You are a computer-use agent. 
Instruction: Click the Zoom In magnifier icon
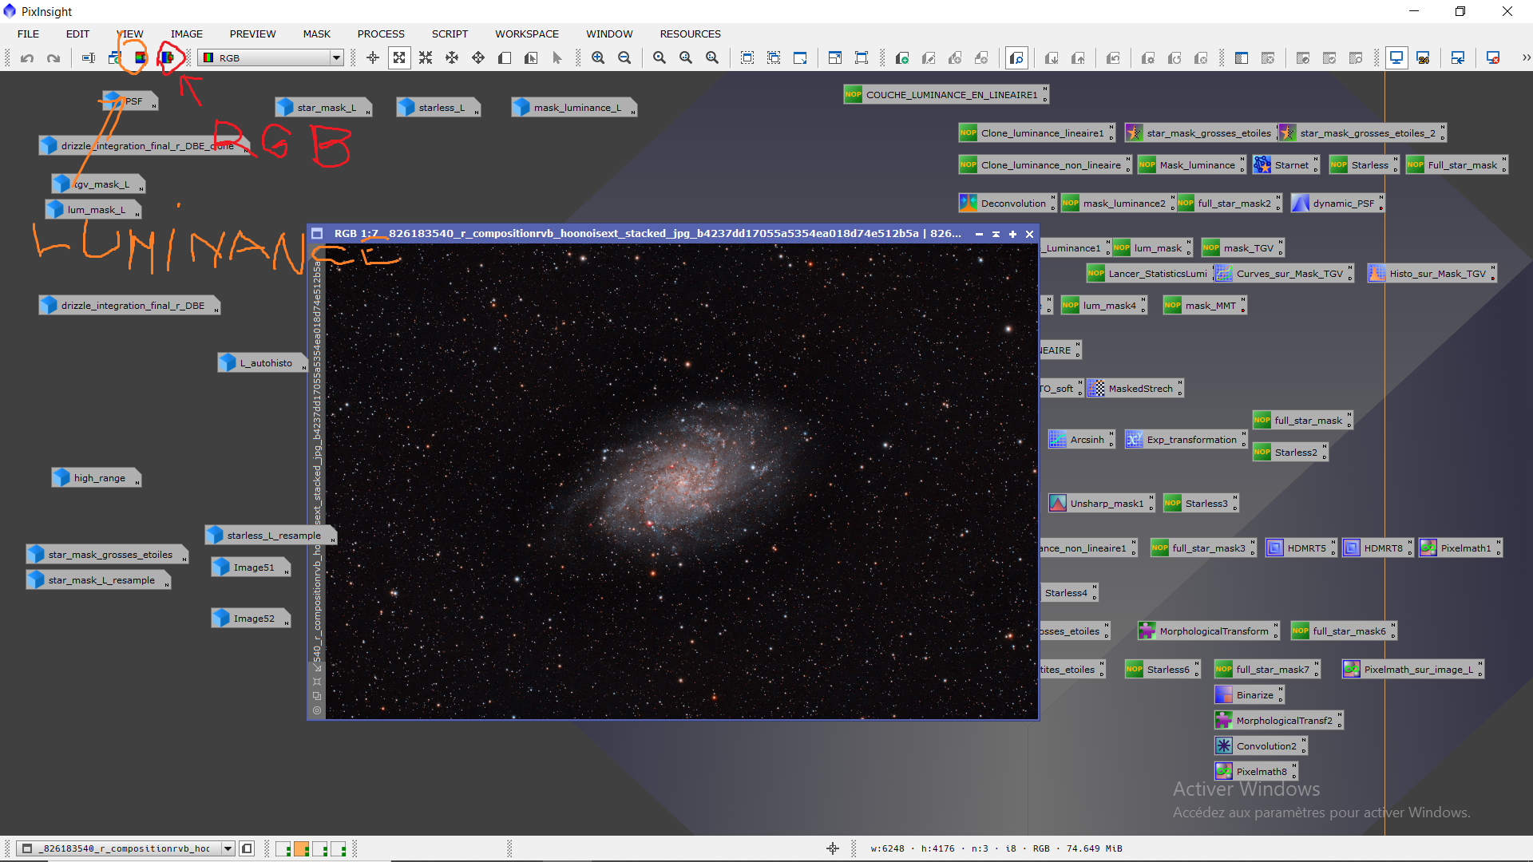coord(598,58)
